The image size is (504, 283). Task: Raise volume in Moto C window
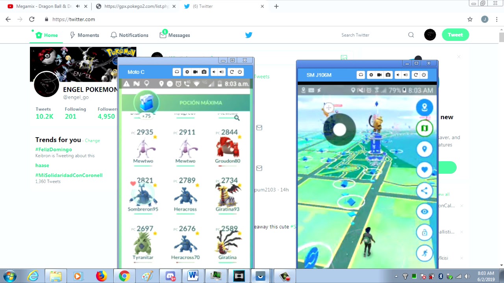pos(222,72)
